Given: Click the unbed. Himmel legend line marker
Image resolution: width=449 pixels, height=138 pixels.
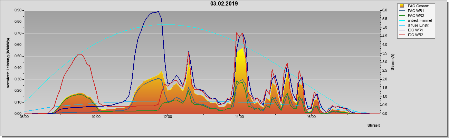Looking at the screenshot, I should tap(402, 20).
